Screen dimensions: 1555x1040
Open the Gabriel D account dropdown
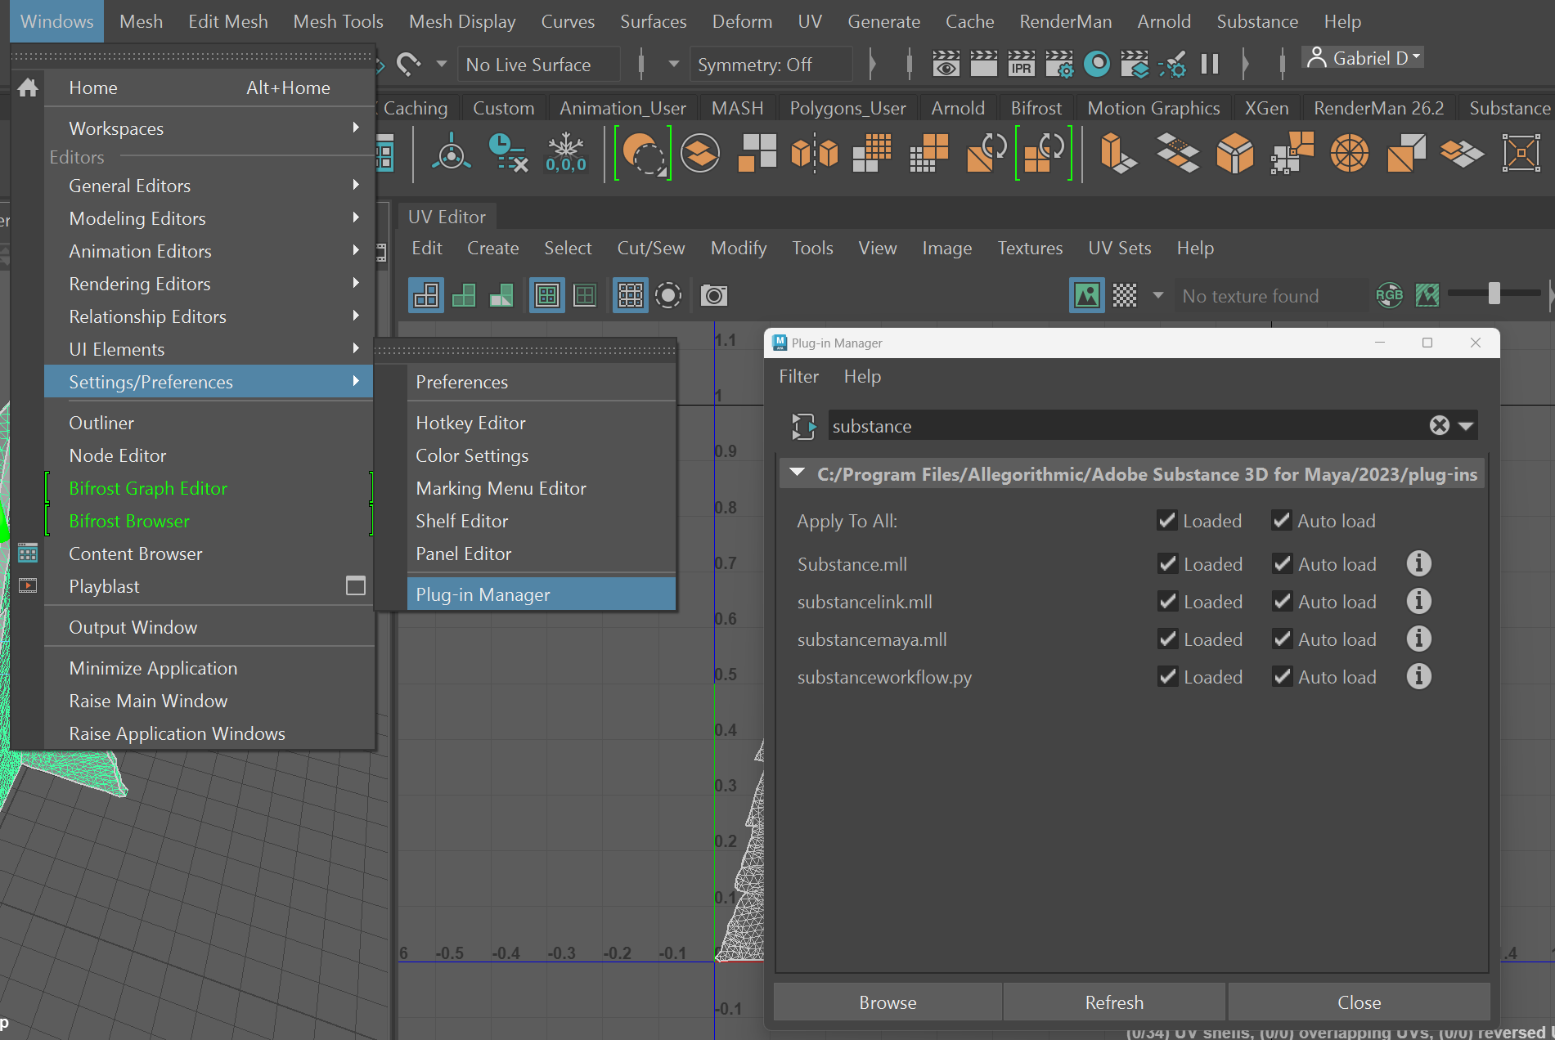pyautogui.click(x=1363, y=58)
